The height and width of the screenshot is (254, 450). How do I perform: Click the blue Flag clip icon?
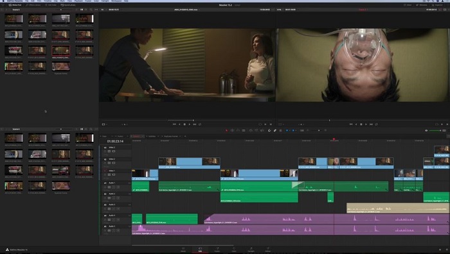pos(287,130)
